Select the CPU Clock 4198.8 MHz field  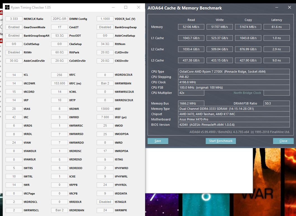click(x=234, y=82)
